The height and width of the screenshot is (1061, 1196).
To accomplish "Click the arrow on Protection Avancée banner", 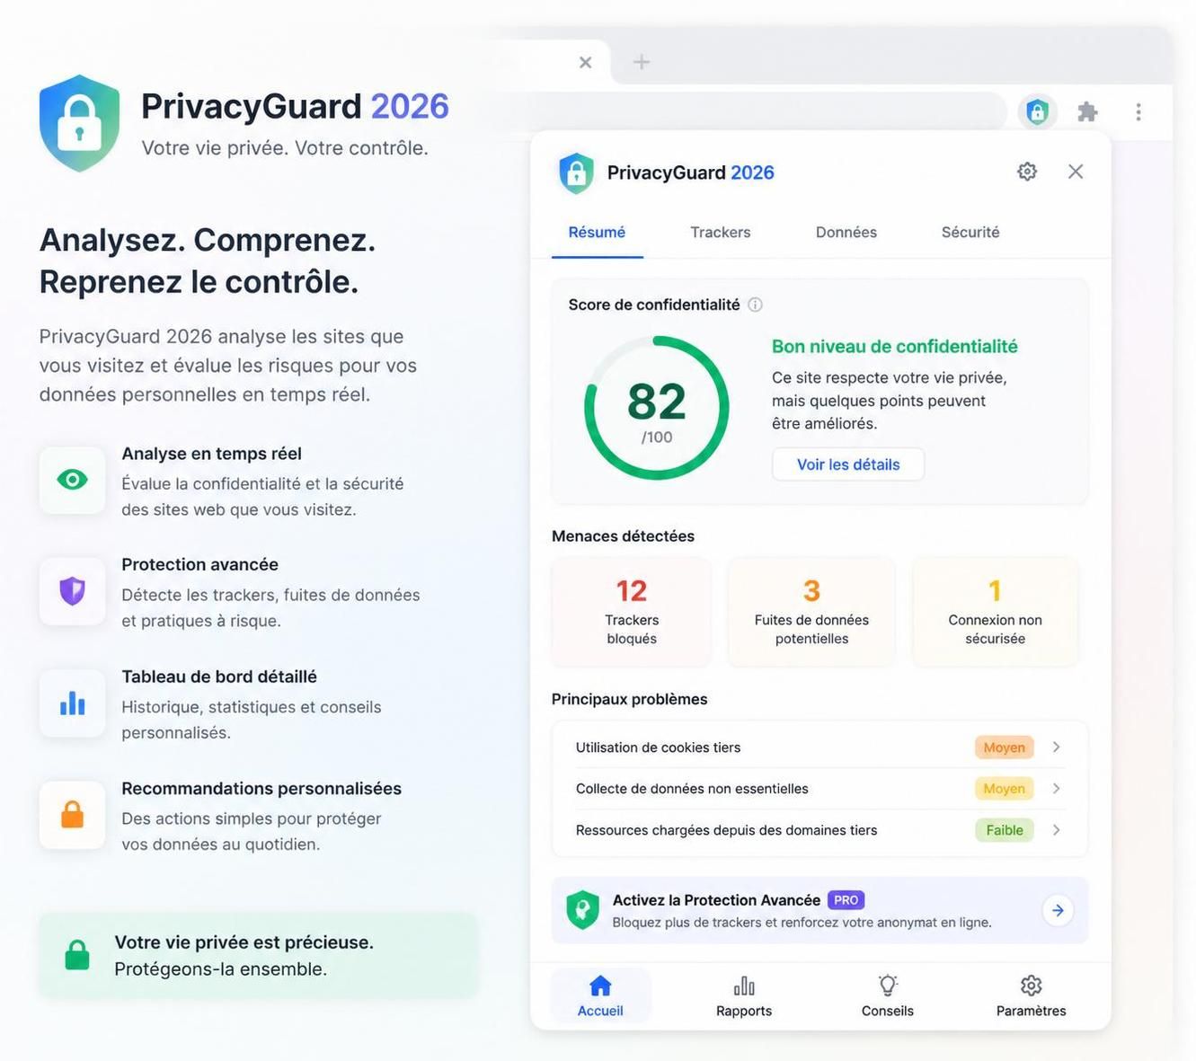I will (x=1059, y=910).
